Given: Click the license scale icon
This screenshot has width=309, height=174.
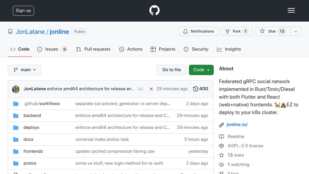Looking at the screenshot, I should point(221,146).
